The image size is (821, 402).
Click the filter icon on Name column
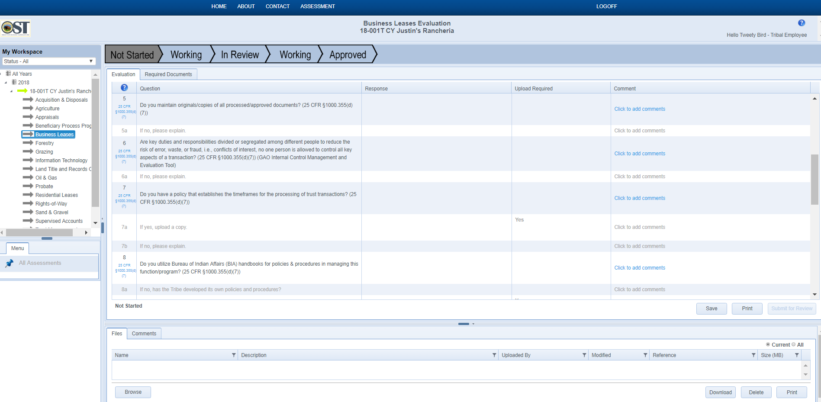coord(234,355)
